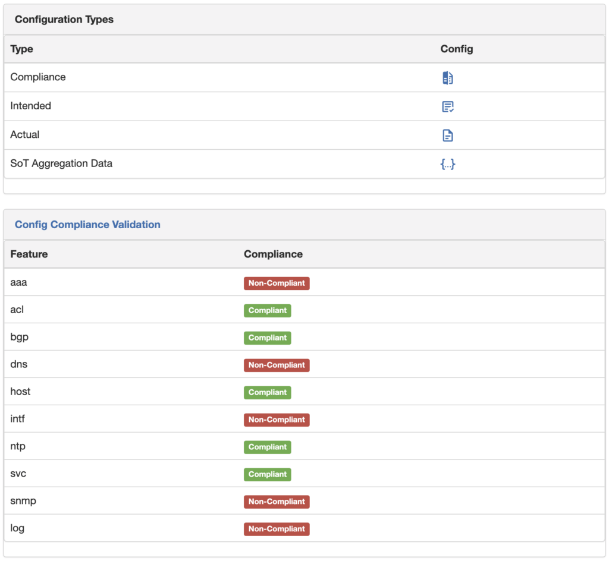
Task: Open the document icon in the Actual row
Action: coord(447,135)
